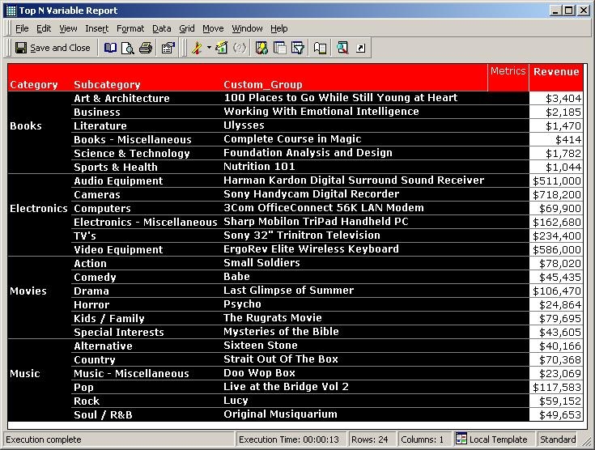Click the Save and Close button
595x450 pixels.
click(53, 48)
